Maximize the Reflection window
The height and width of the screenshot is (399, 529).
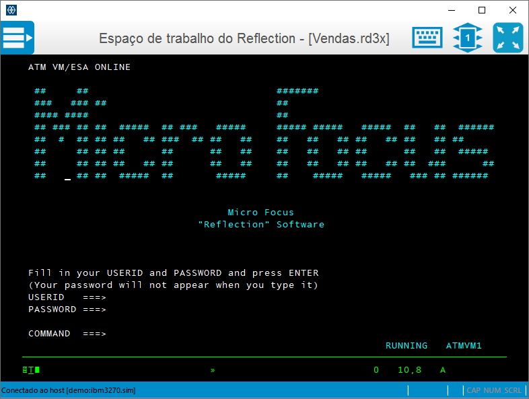(481, 10)
